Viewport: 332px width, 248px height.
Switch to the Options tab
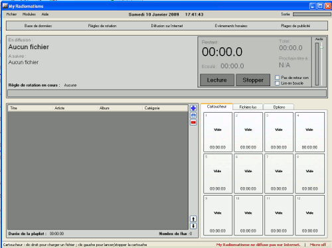tap(279, 107)
